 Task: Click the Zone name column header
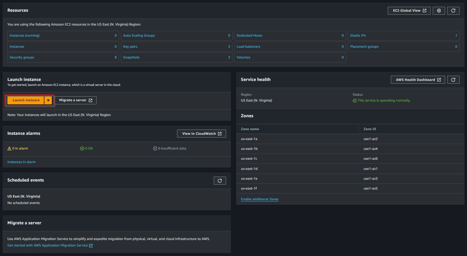(x=250, y=129)
